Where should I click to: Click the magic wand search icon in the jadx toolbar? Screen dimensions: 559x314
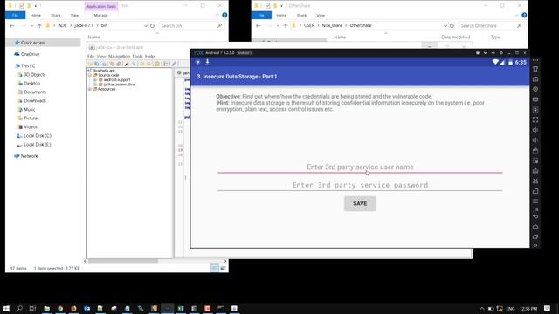click(x=126, y=64)
